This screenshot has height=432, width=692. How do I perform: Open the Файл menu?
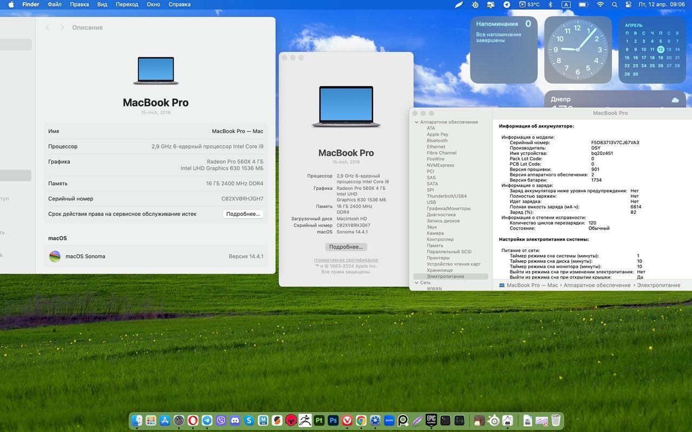(55, 4)
